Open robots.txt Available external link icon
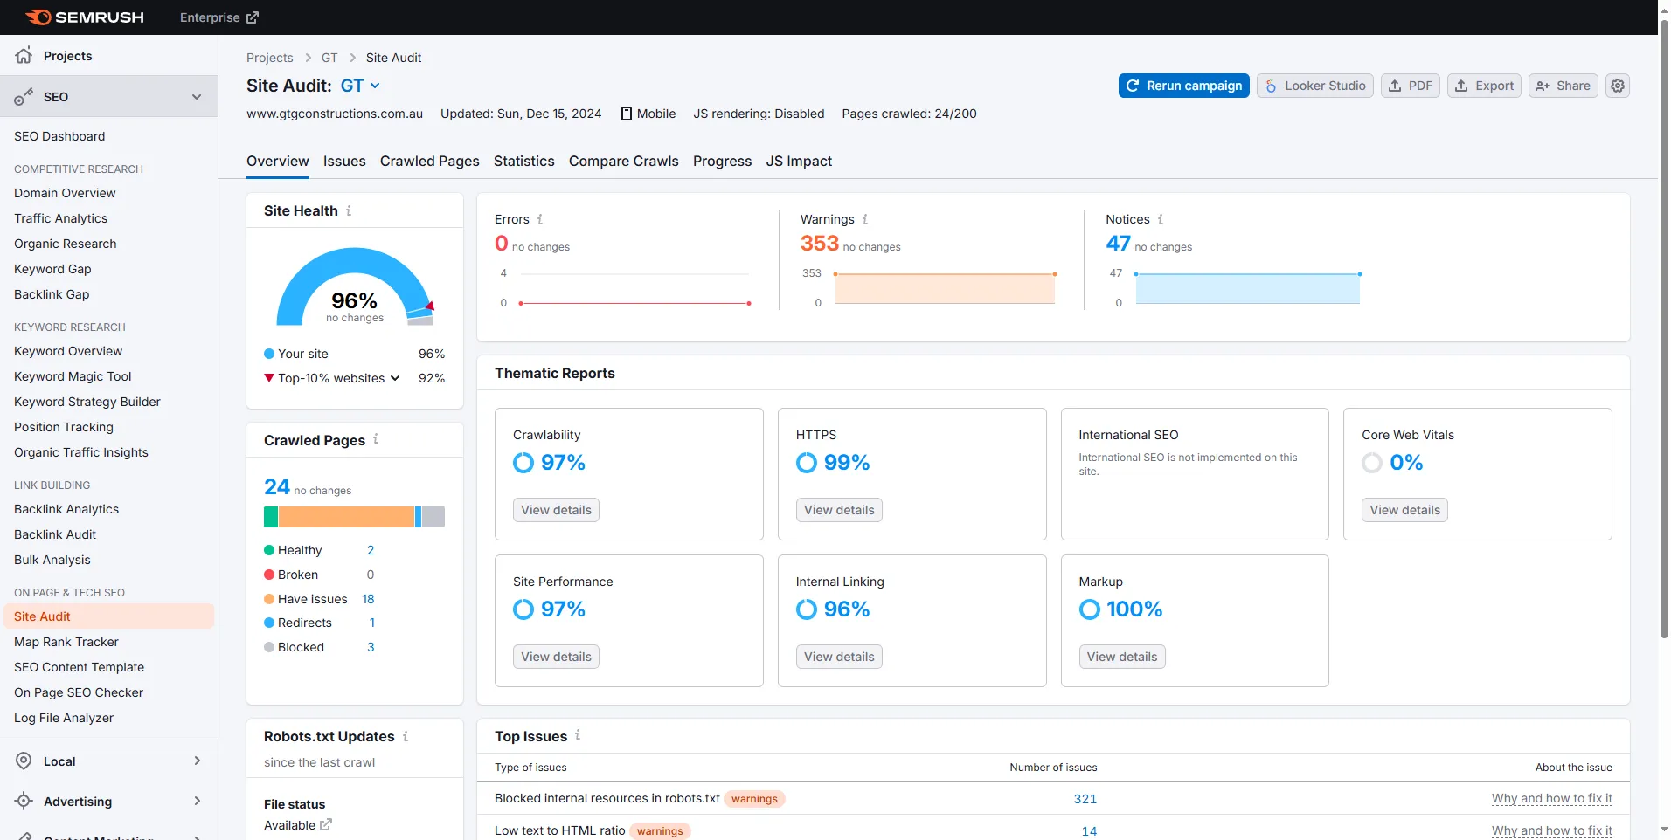The image size is (1671, 840). [x=326, y=824]
